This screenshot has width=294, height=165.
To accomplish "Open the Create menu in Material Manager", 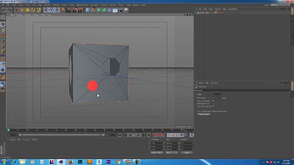I will pyautogui.click(x=12, y=140).
